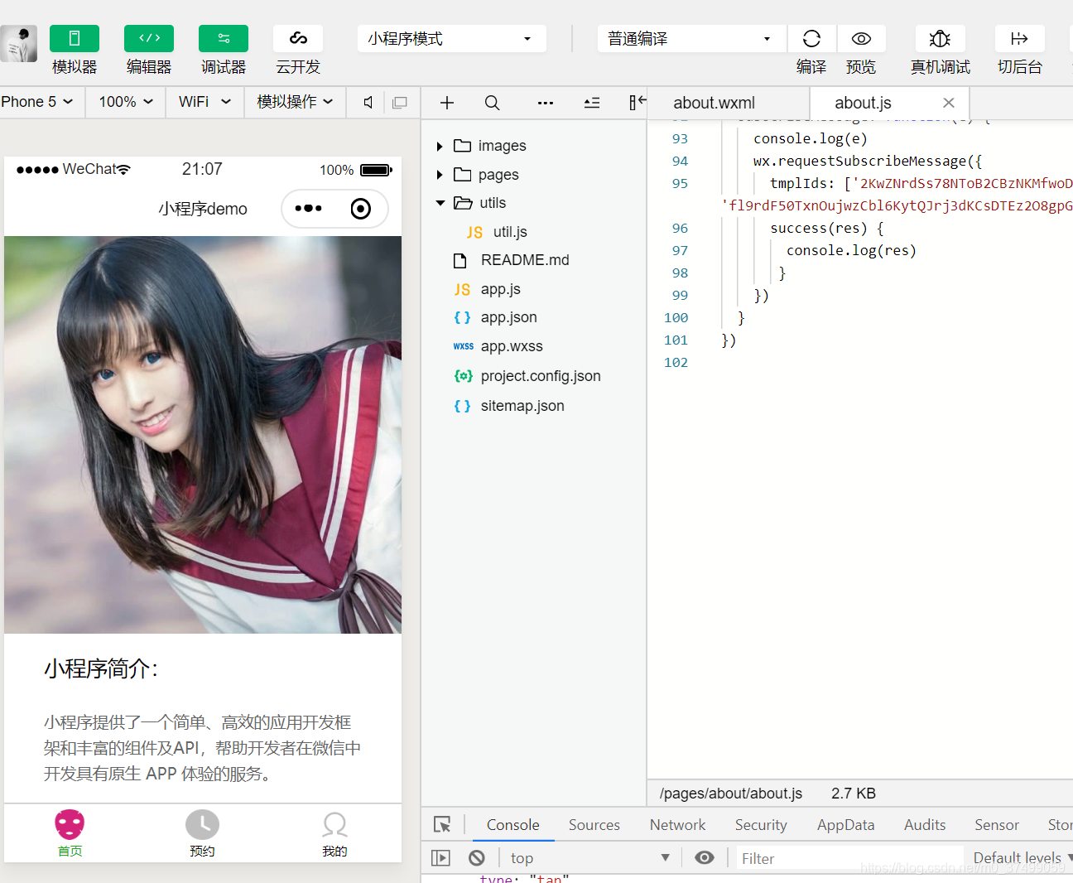Toggle the eye icon in Console toolbar
The image size is (1073, 883).
(705, 857)
